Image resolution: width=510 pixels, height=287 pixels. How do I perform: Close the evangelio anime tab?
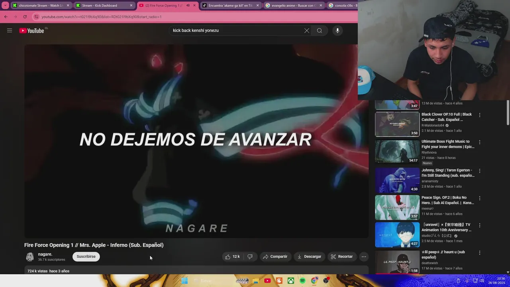[x=321, y=6]
